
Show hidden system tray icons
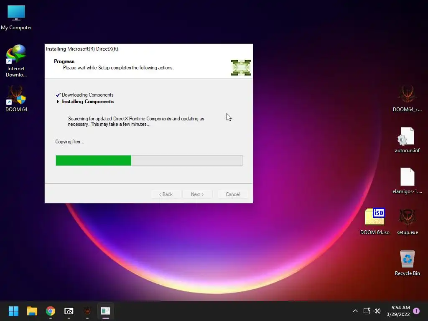click(355, 311)
